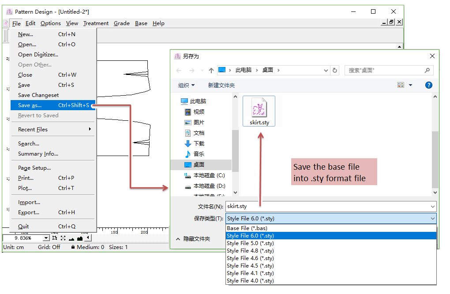Click the view layout icon in dialog toolbar
The height and width of the screenshot is (294, 450).
tap(401, 85)
